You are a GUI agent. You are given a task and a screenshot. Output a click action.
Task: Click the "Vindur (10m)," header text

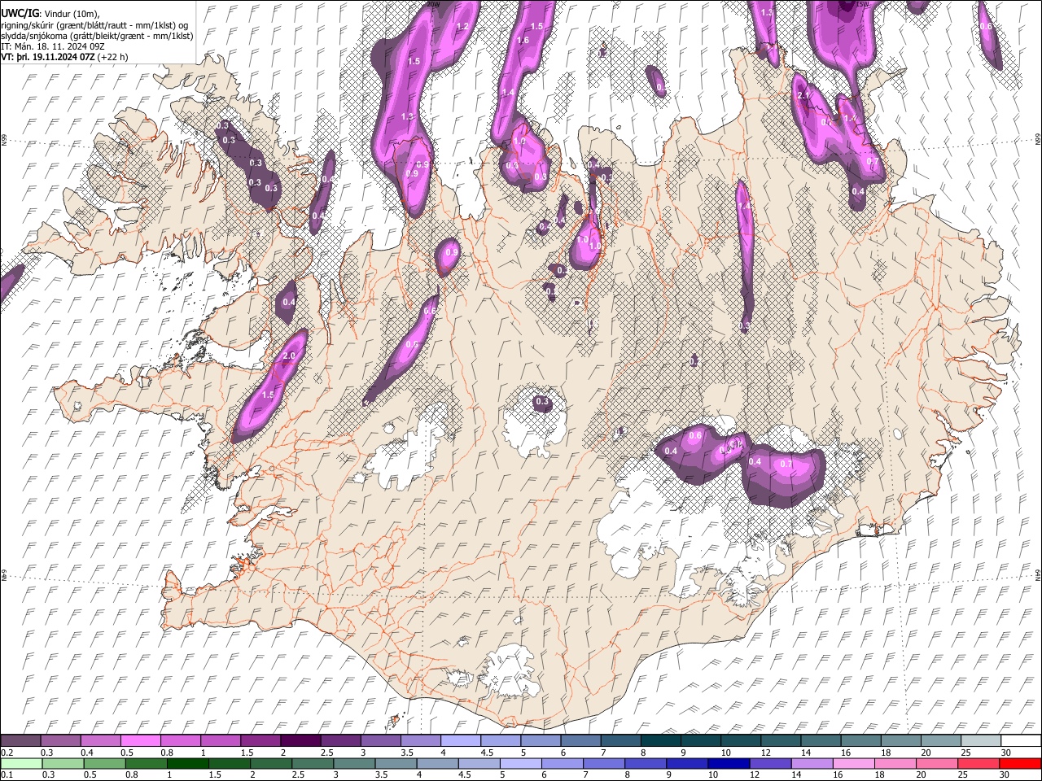tap(71, 14)
